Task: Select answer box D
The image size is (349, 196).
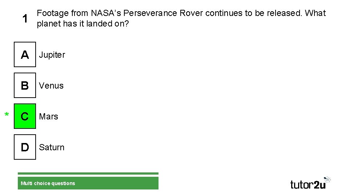Action: (25, 147)
